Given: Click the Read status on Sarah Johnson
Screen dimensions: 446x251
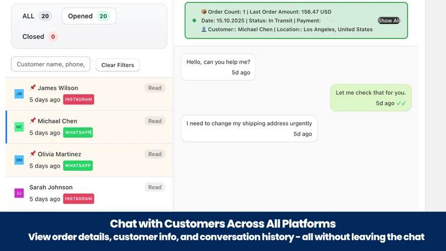Looking at the screenshot, I should [155, 187].
